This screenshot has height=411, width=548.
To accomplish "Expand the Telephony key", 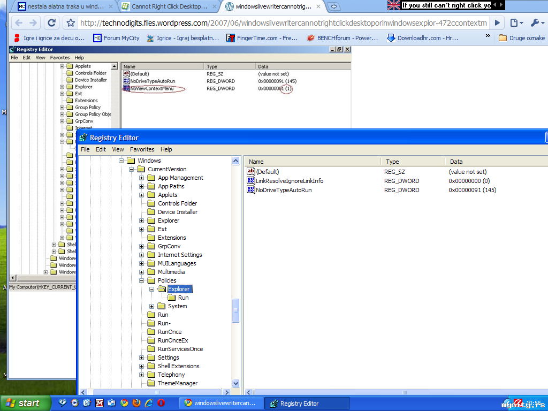I will 141,375.
